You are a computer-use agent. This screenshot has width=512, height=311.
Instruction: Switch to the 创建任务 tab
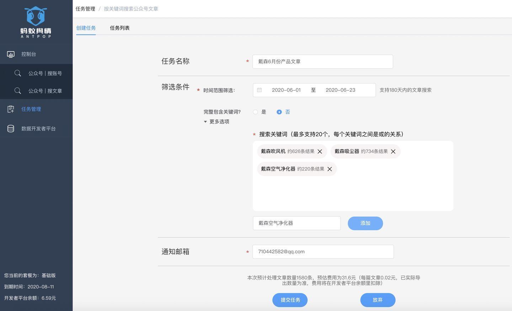86,28
